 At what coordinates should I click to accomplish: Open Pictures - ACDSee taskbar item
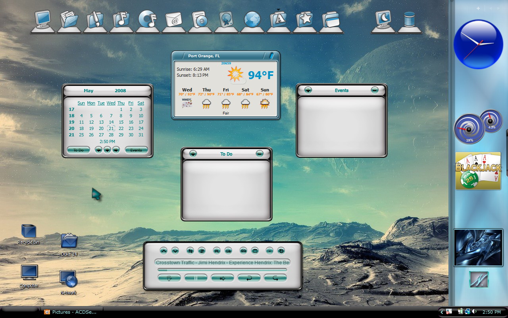[x=71, y=312]
